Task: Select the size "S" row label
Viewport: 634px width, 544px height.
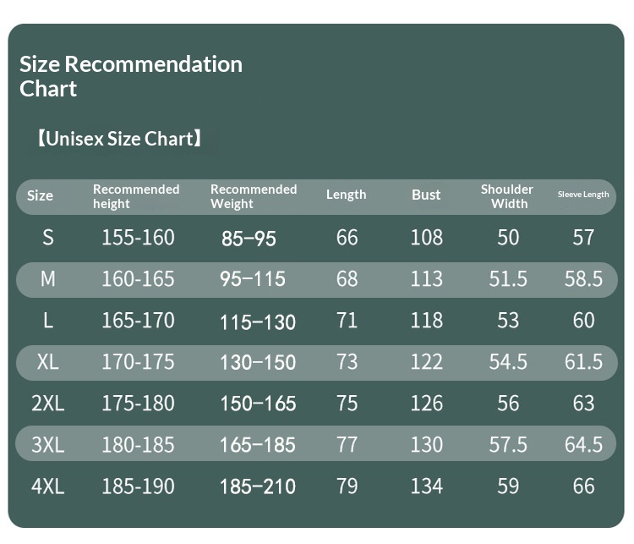Action: (x=48, y=238)
